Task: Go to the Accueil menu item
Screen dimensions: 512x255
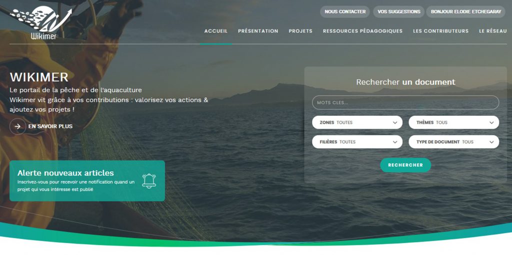Action: click(216, 31)
